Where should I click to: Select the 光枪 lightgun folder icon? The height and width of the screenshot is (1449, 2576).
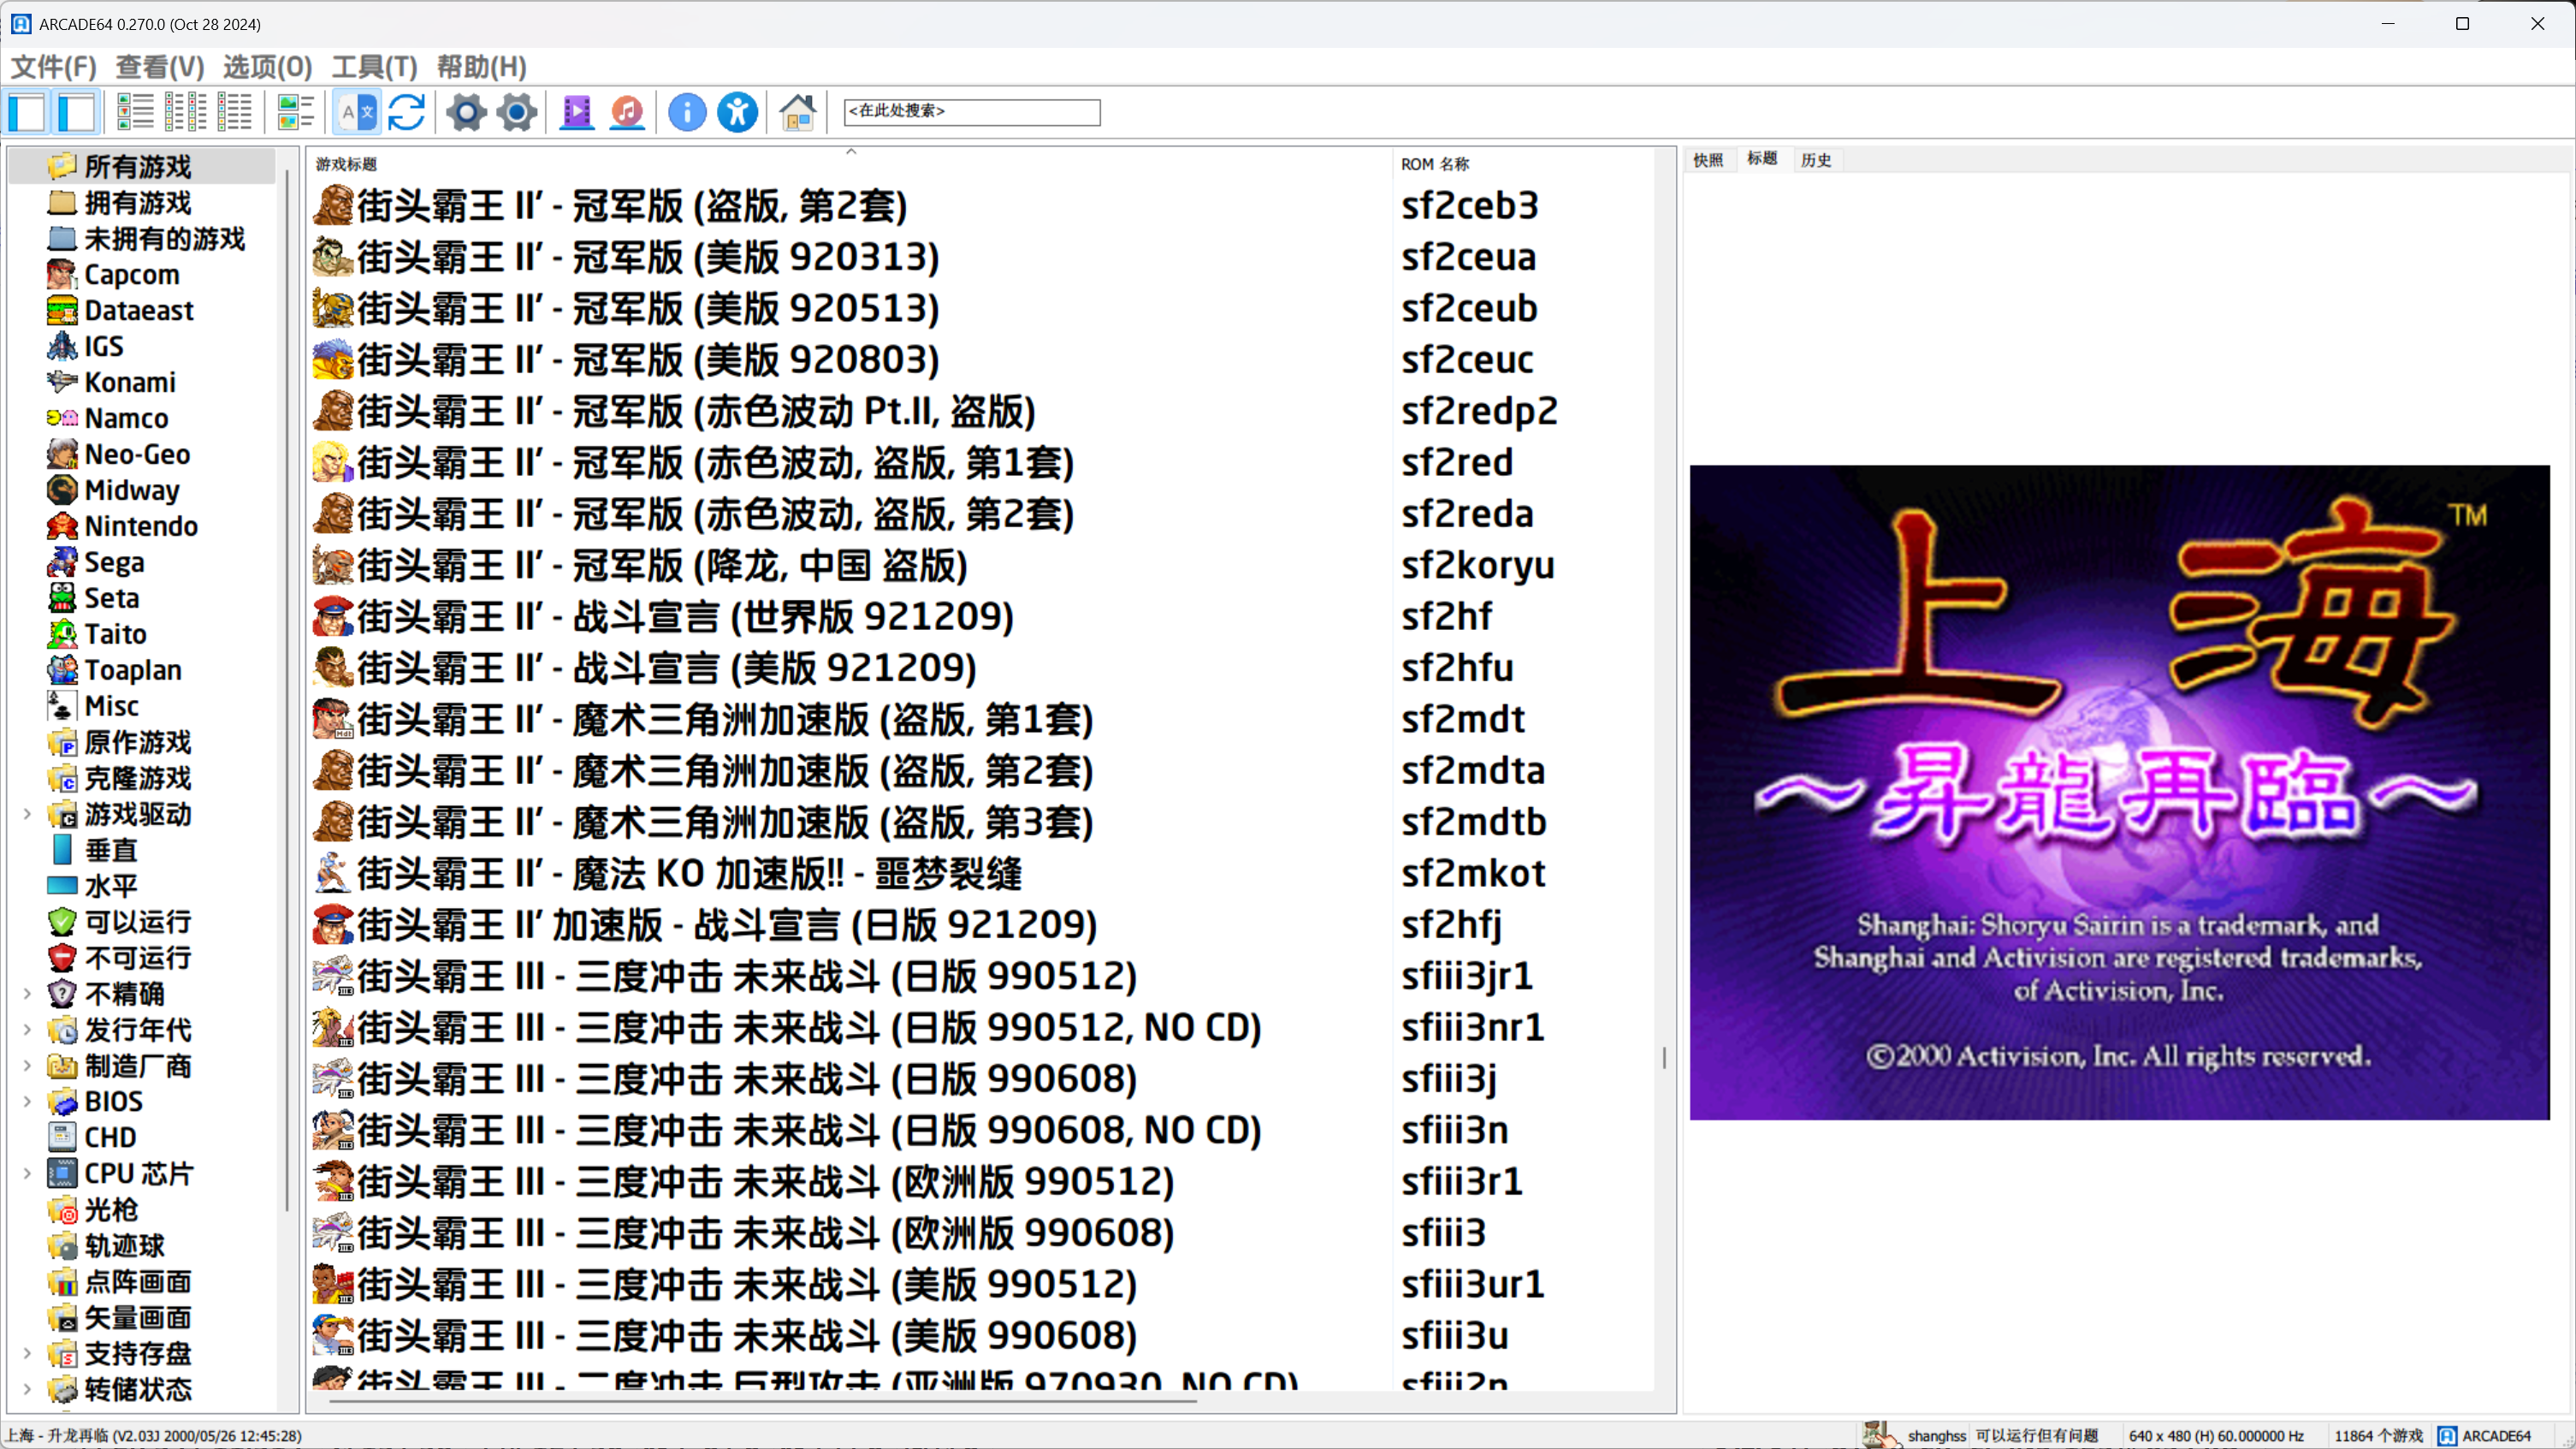(62, 1210)
